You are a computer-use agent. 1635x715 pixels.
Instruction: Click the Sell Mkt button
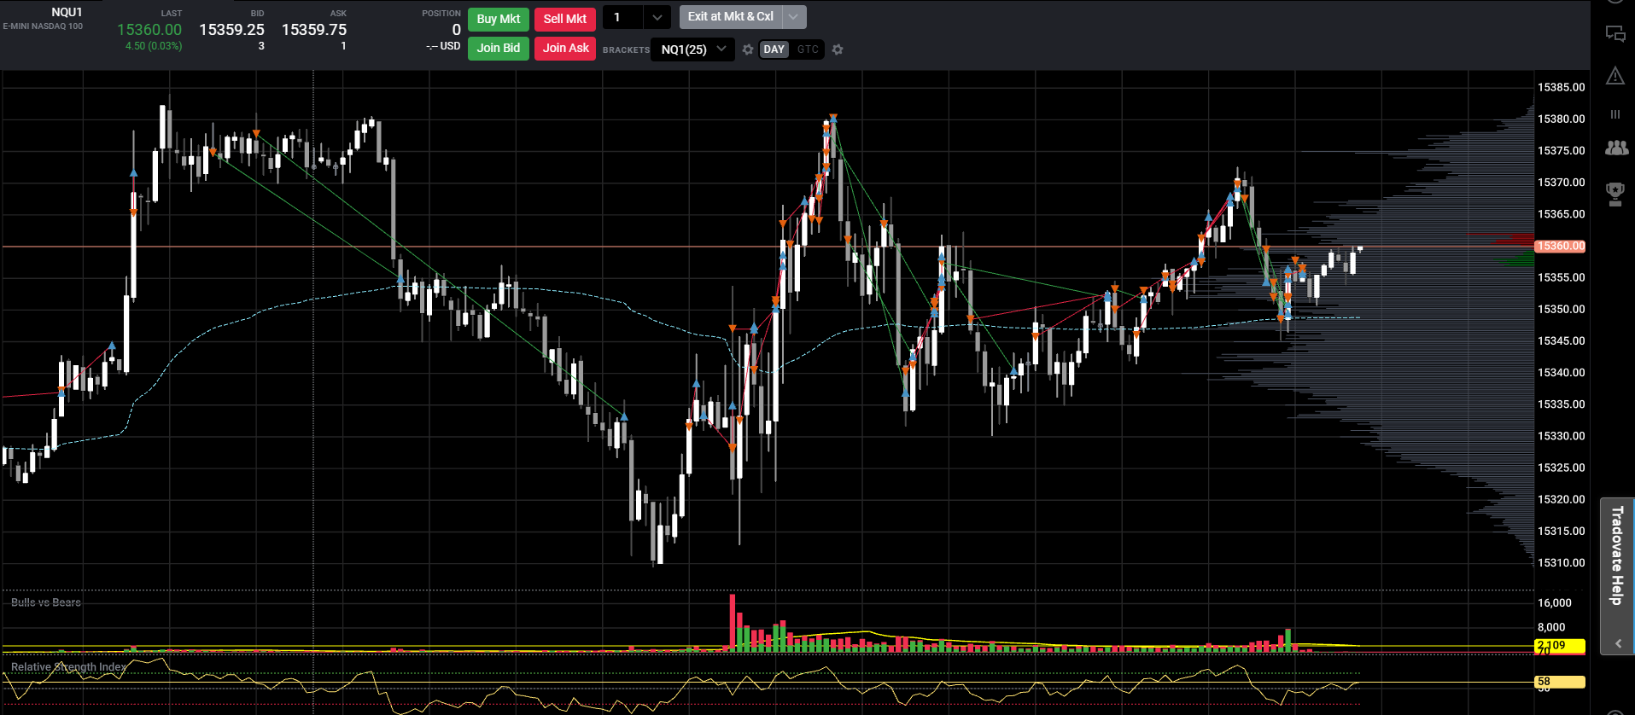coord(565,19)
